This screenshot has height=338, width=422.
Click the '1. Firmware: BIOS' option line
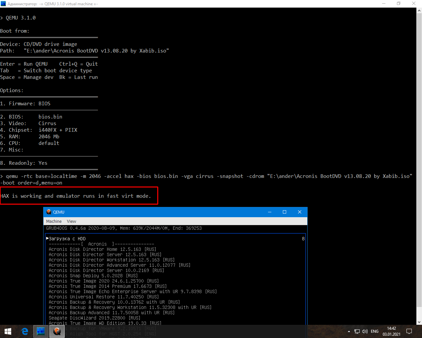25,104
